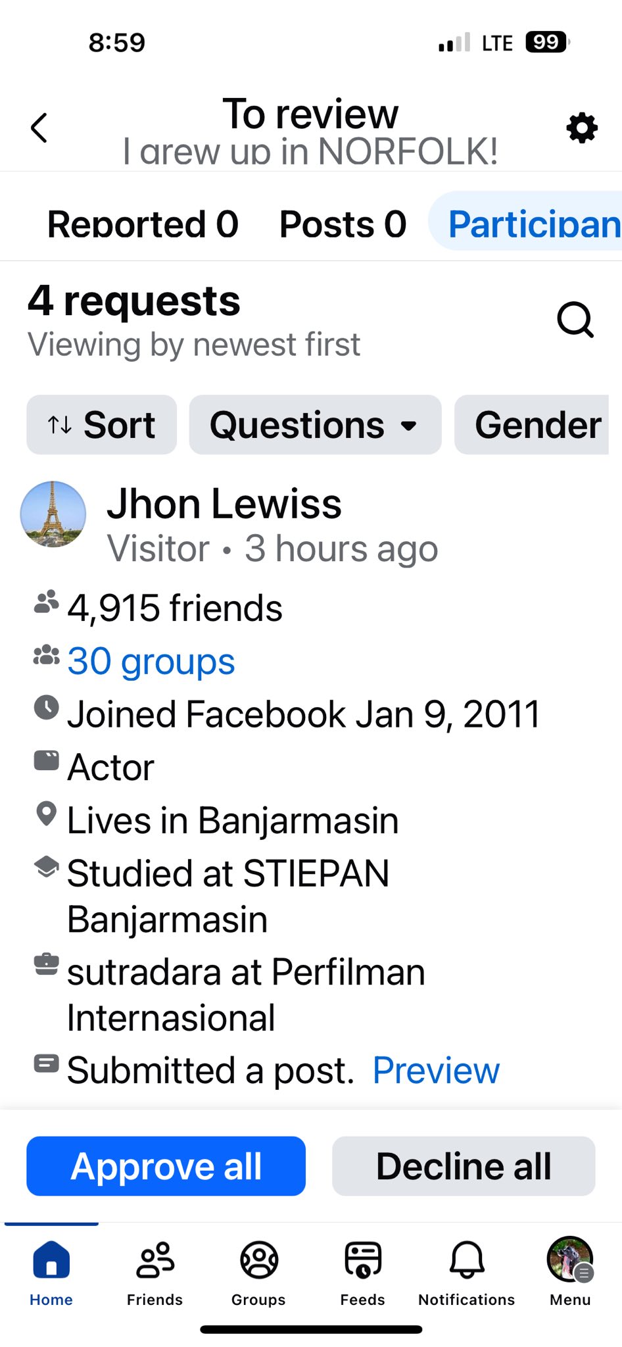
Task: Open the Home tab icon
Action: pyautogui.click(x=51, y=1260)
